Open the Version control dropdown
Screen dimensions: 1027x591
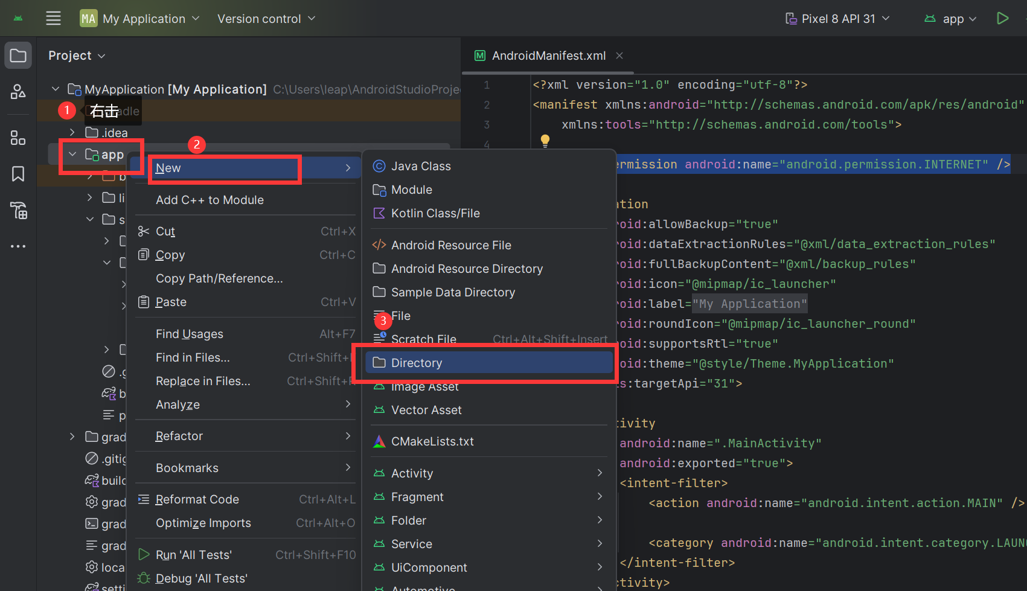tap(266, 19)
